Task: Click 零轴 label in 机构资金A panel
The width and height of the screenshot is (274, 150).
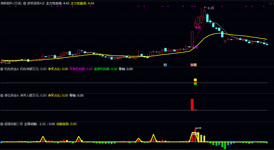Action: coord(126,69)
